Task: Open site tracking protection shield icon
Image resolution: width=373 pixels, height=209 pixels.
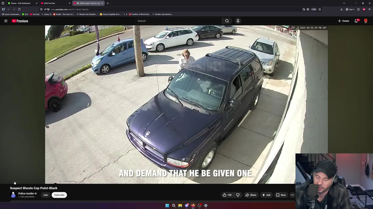Action: tap(41, 9)
